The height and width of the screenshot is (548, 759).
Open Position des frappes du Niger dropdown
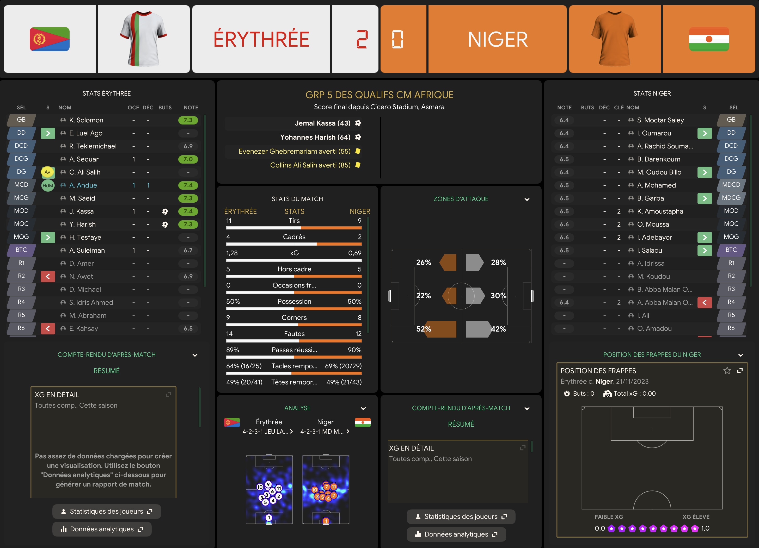(740, 355)
